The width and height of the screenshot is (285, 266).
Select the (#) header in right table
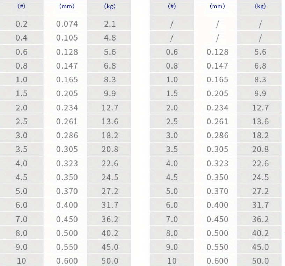172,6
